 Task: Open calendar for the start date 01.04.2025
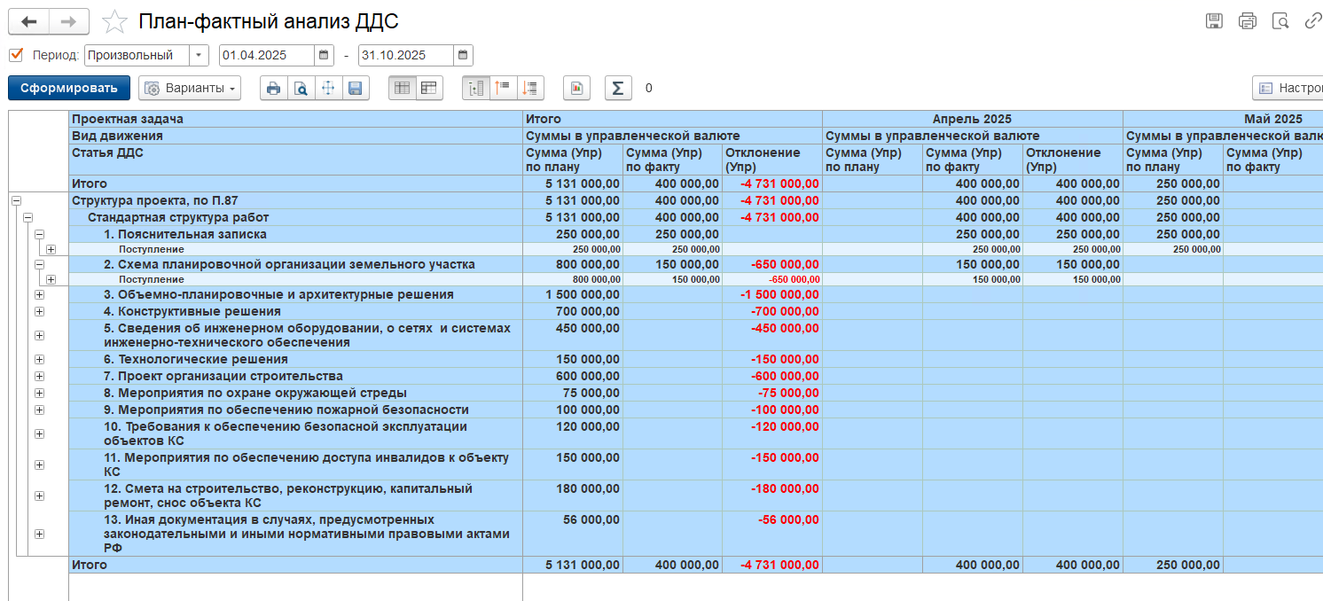(x=324, y=55)
